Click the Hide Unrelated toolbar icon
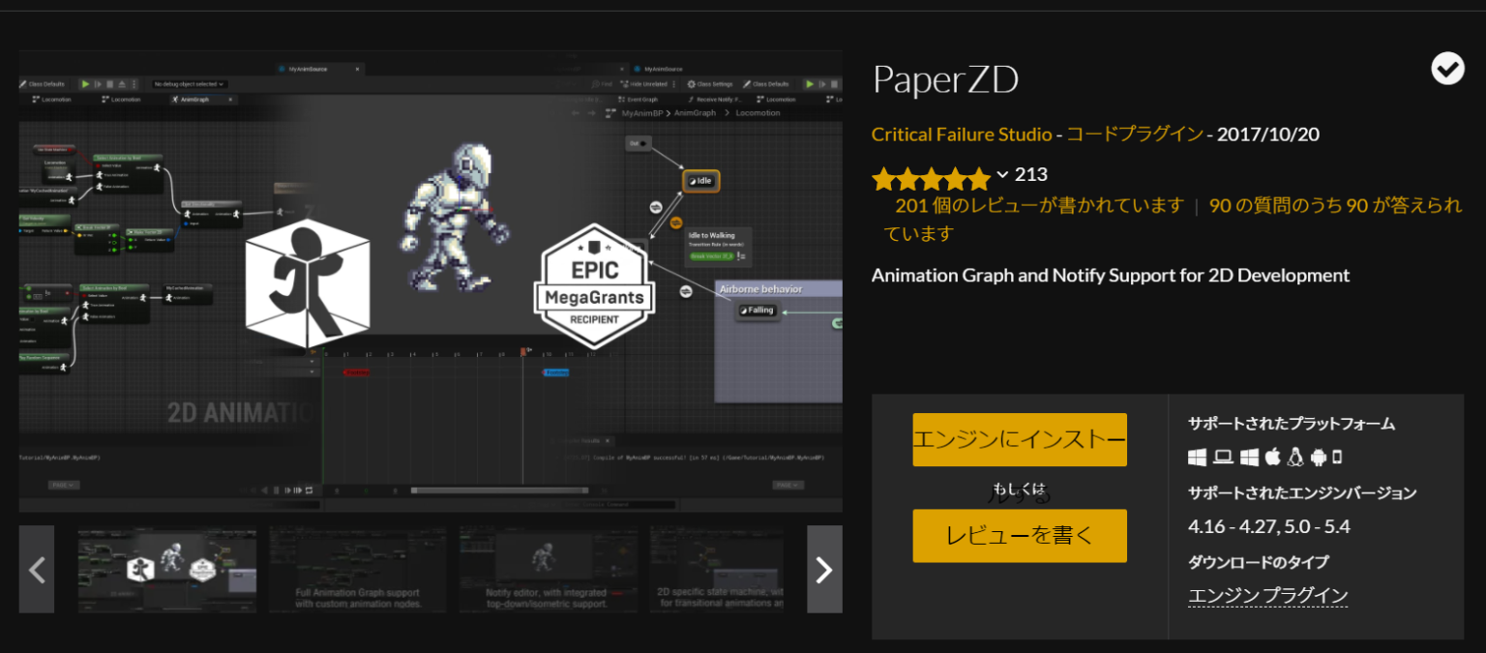The width and height of the screenshot is (1486, 653). coord(624,84)
